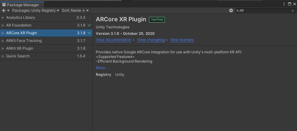Click -Efficient Background Rendering line
This screenshot has height=131, width=297.
click(x=124, y=61)
